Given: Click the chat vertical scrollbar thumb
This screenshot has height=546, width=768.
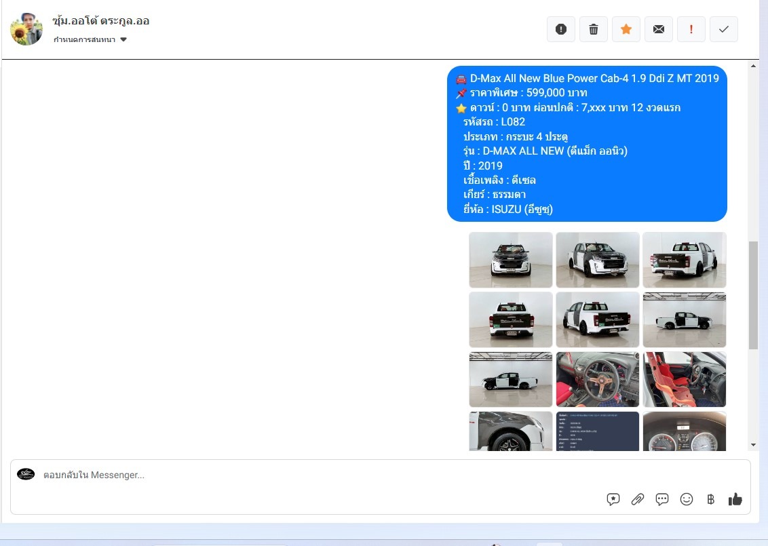Looking at the screenshot, I should tap(753, 295).
